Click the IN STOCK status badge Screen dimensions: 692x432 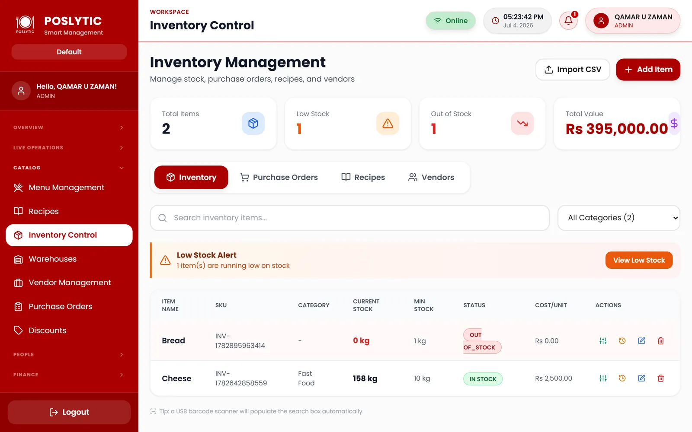[x=483, y=379]
